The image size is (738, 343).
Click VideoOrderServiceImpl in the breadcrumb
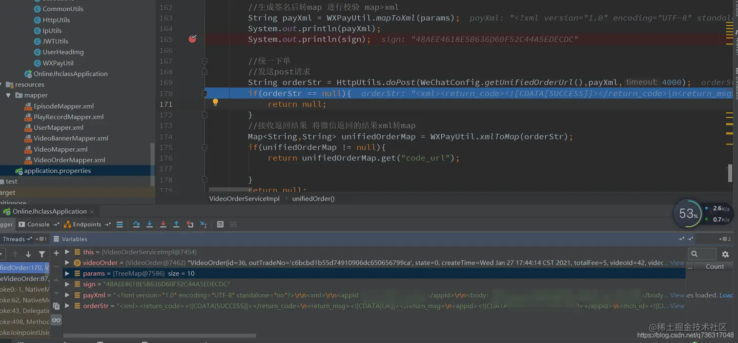[x=245, y=199]
